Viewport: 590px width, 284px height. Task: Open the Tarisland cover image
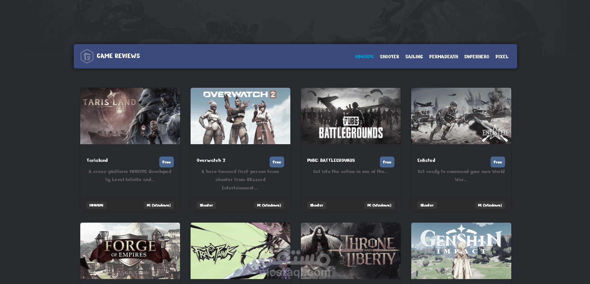(130, 116)
